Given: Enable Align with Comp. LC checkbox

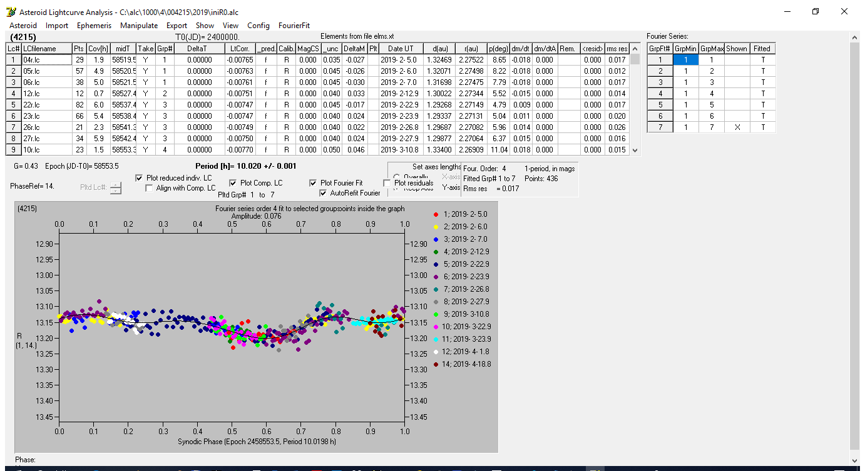Looking at the screenshot, I should 150,188.
